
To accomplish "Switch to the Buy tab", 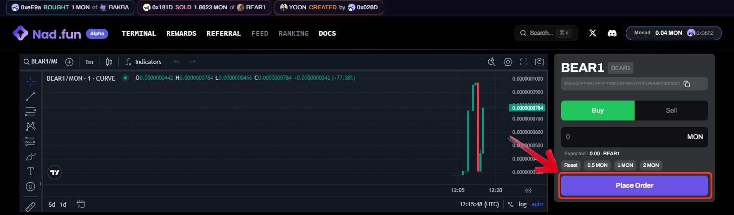I will tap(598, 110).
